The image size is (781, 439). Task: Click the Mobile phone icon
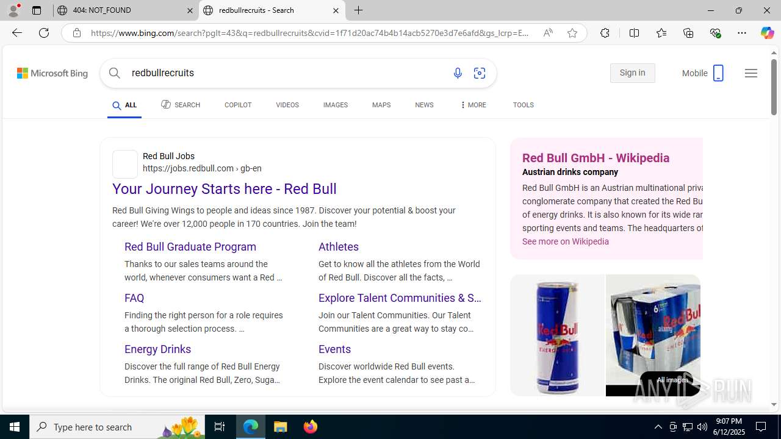[x=718, y=73]
